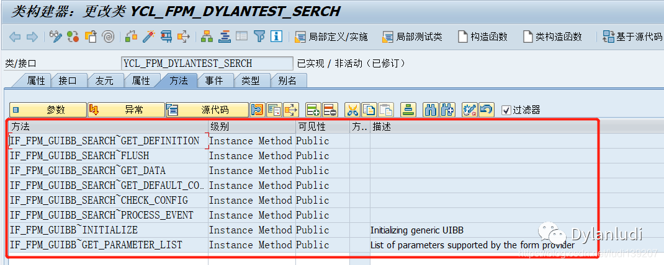Open 局部测试类
Screen dimensions: 664x265
[x=412, y=37]
